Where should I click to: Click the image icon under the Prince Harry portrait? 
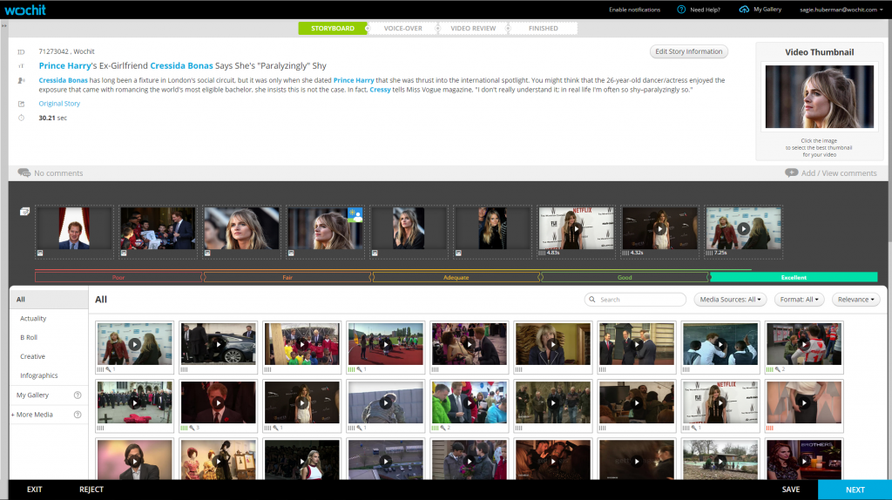[x=40, y=253]
